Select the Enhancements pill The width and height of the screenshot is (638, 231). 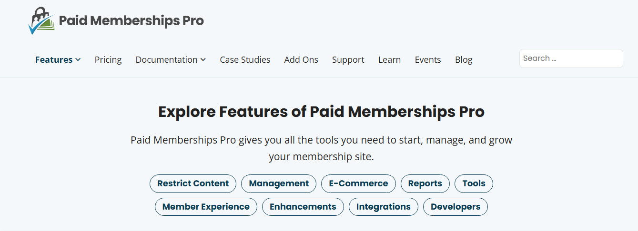303,207
